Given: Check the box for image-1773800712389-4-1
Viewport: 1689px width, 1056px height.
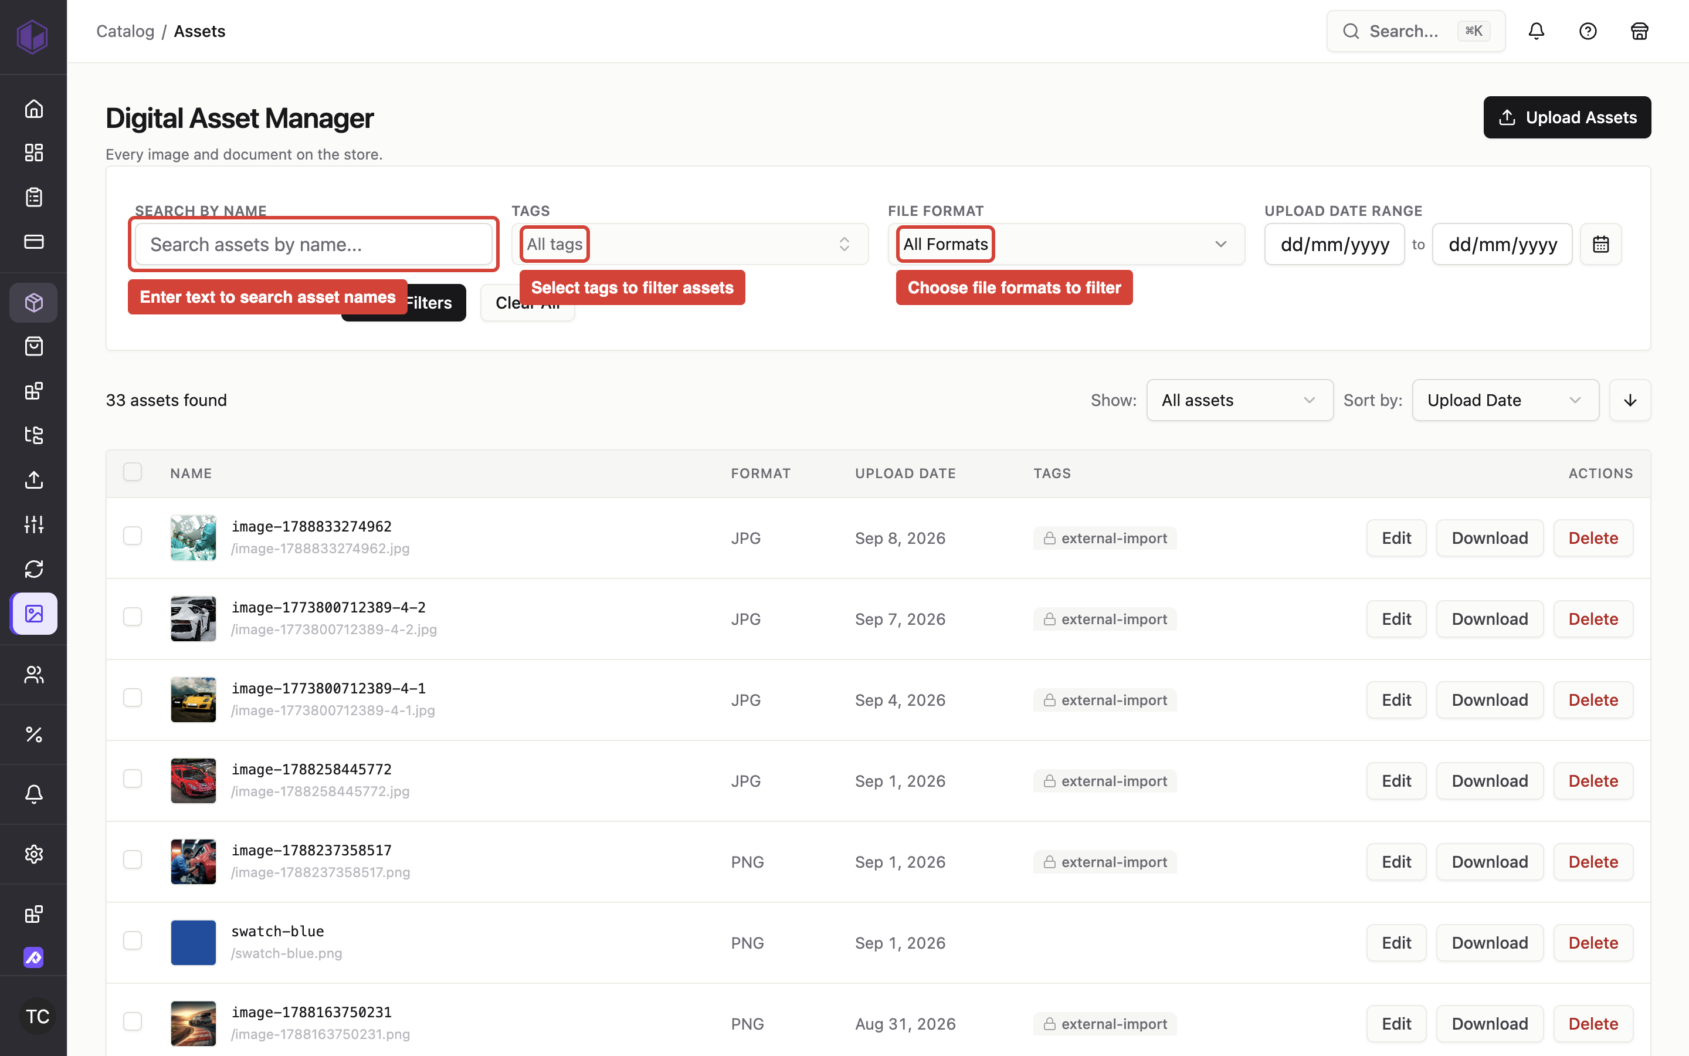Looking at the screenshot, I should click(133, 698).
